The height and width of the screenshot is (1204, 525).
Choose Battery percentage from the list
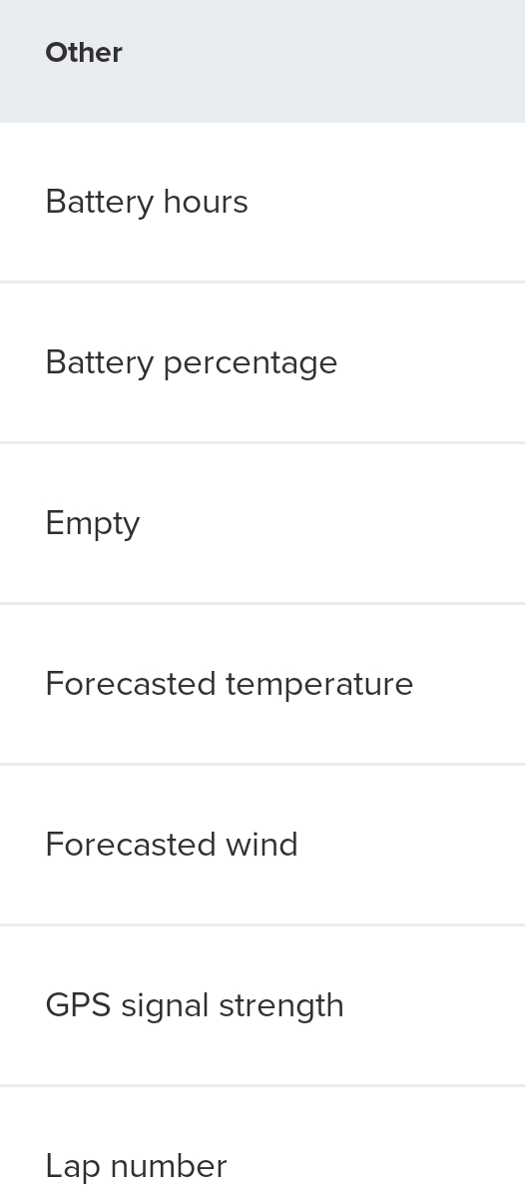pos(262,363)
